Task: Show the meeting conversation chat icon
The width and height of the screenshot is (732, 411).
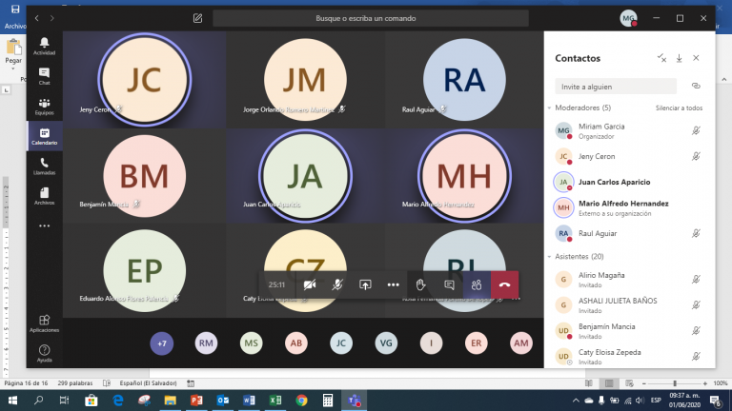Action: click(x=448, y=284)
